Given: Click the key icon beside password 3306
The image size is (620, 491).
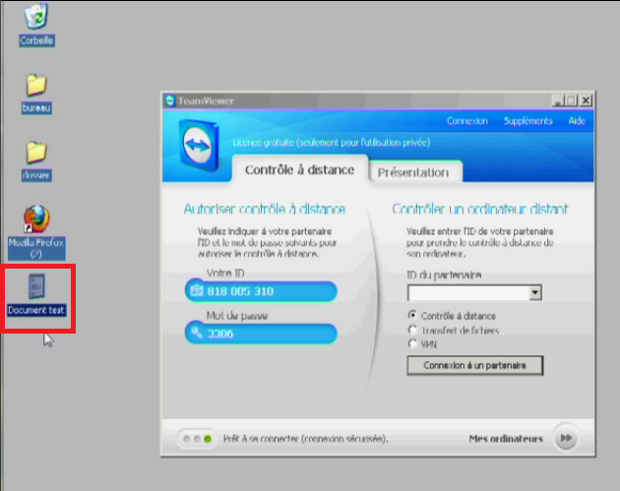Looking at the screenshot, I should [197, 333].
